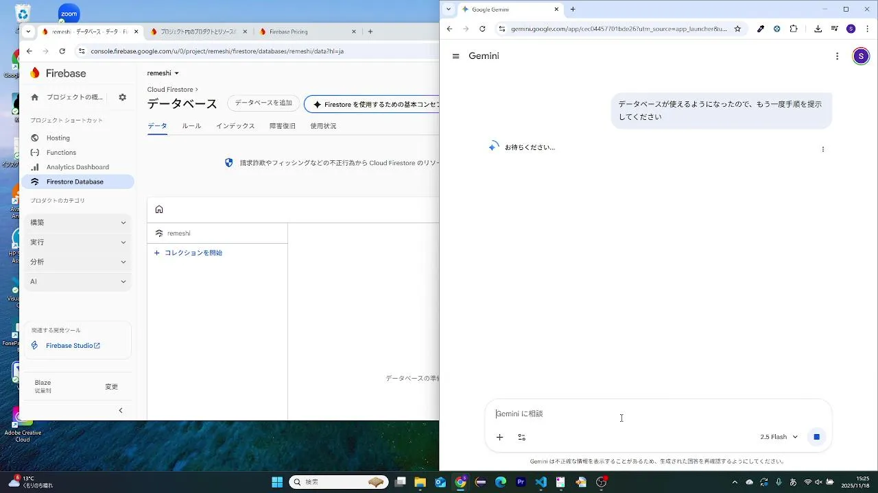Screen dimensions: 878x493
Task: Select Firestore Database in the sidebar
Action: tap(78, 181)
